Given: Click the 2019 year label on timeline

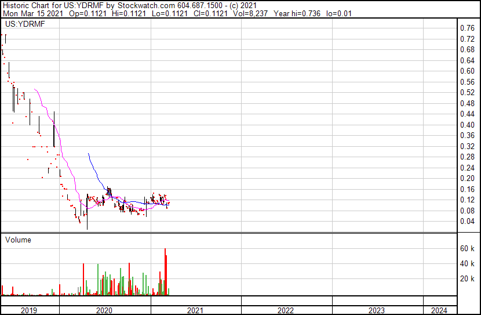Looking at the screenshot, I should click(x=29, y=310).
